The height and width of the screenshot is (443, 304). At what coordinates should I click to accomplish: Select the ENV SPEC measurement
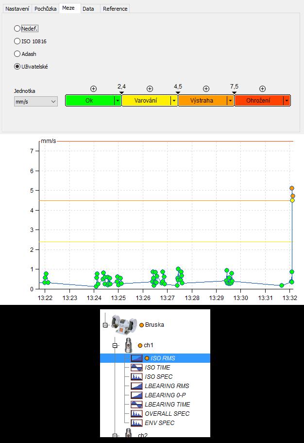coord(160,423)
